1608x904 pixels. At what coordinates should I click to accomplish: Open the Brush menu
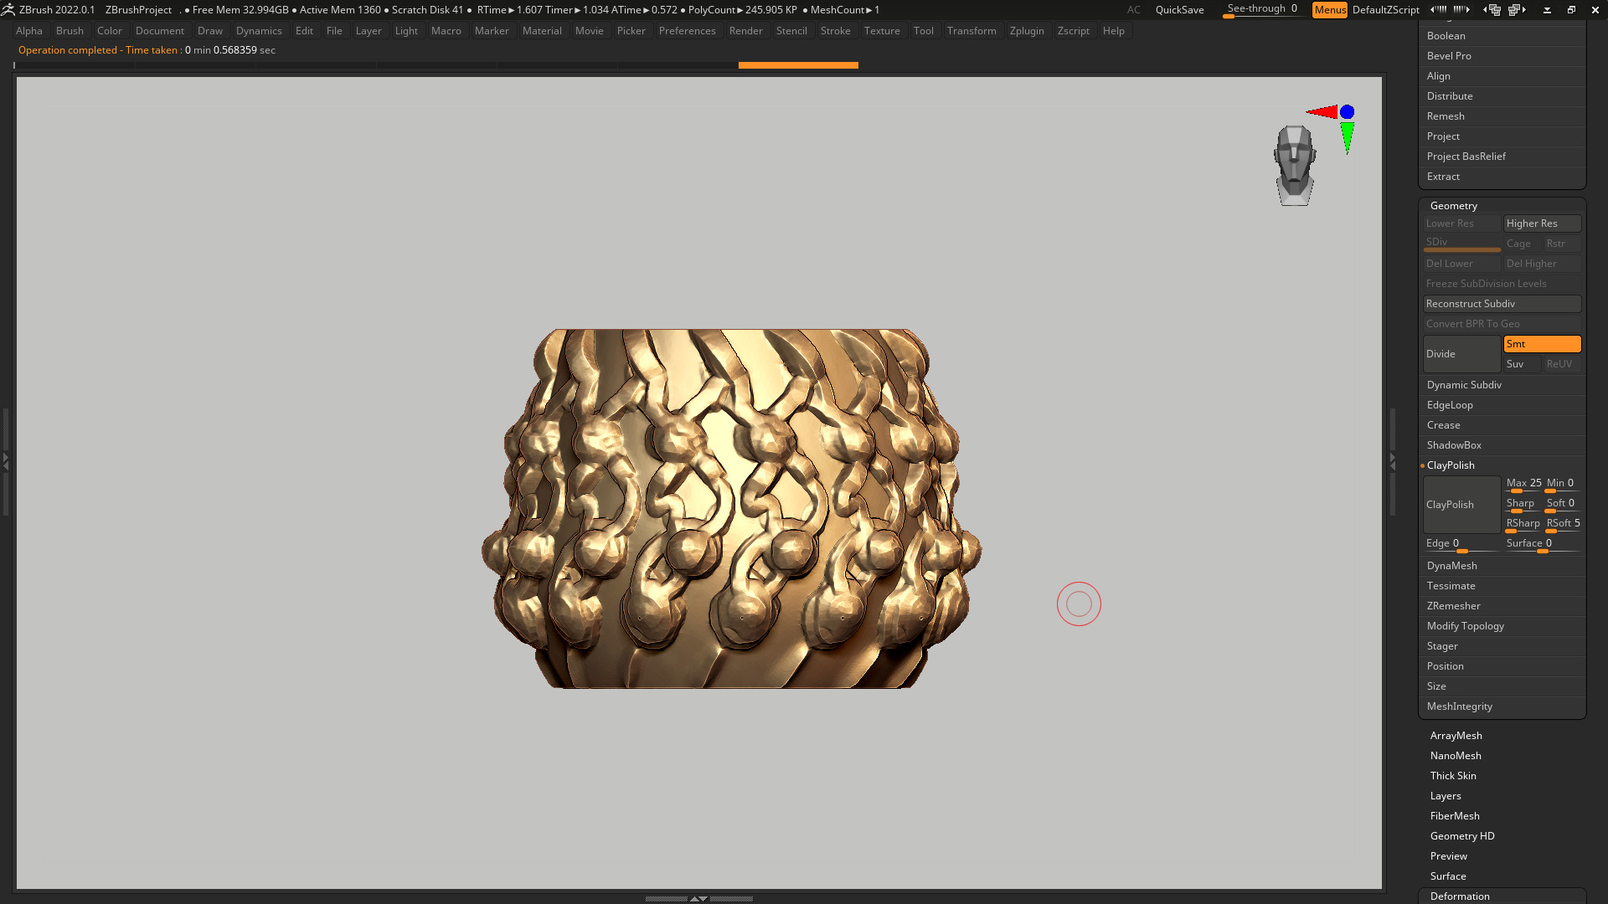(x=70, y=31)
